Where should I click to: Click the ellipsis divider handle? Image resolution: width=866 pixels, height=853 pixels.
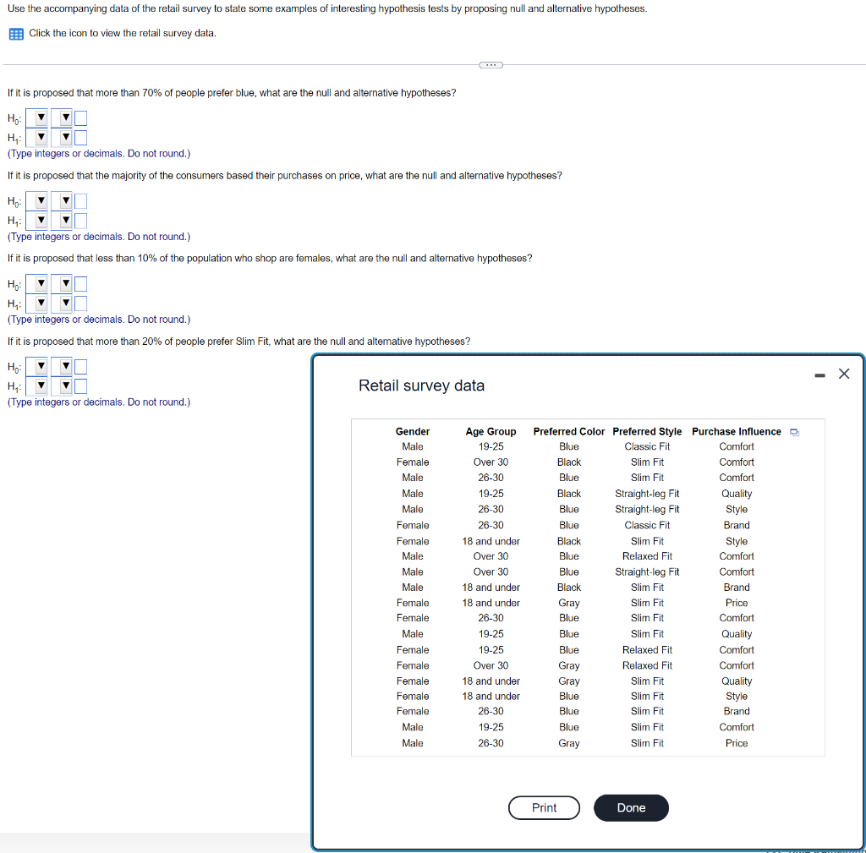click(x=491, y=65)
